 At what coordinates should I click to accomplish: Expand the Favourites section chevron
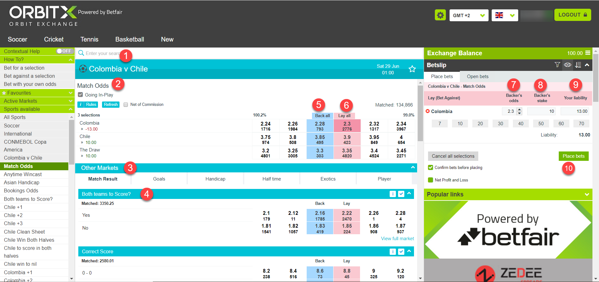(x=71, y=93)
